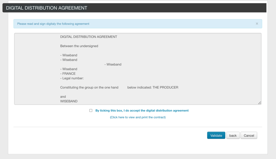The height and width of the screenshot is (159, 276).
Task: Click the dark 'DIGITAL DISTRIBUTION AGREEMENT' header bar
Action: click(134, 8)
